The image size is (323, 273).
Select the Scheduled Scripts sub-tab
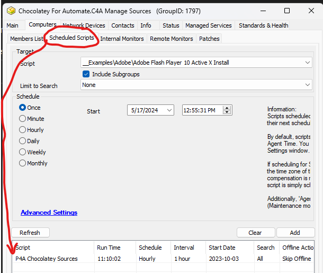(x=71, y=38)
